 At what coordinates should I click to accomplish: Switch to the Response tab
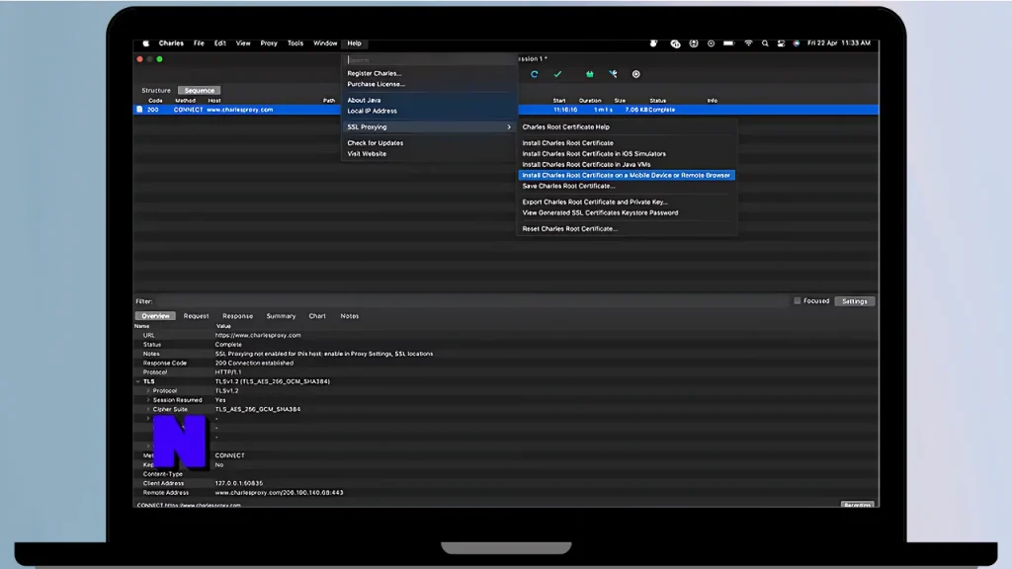point(237,316)
